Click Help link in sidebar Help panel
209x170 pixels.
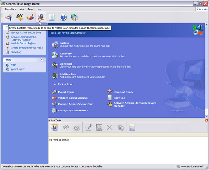(13, 65)
